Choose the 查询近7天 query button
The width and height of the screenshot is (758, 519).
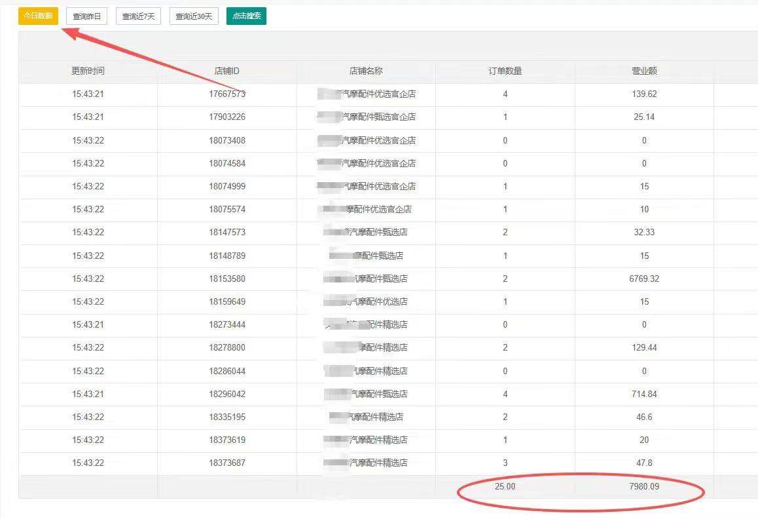pyautogui.click(x=138, y=16)
